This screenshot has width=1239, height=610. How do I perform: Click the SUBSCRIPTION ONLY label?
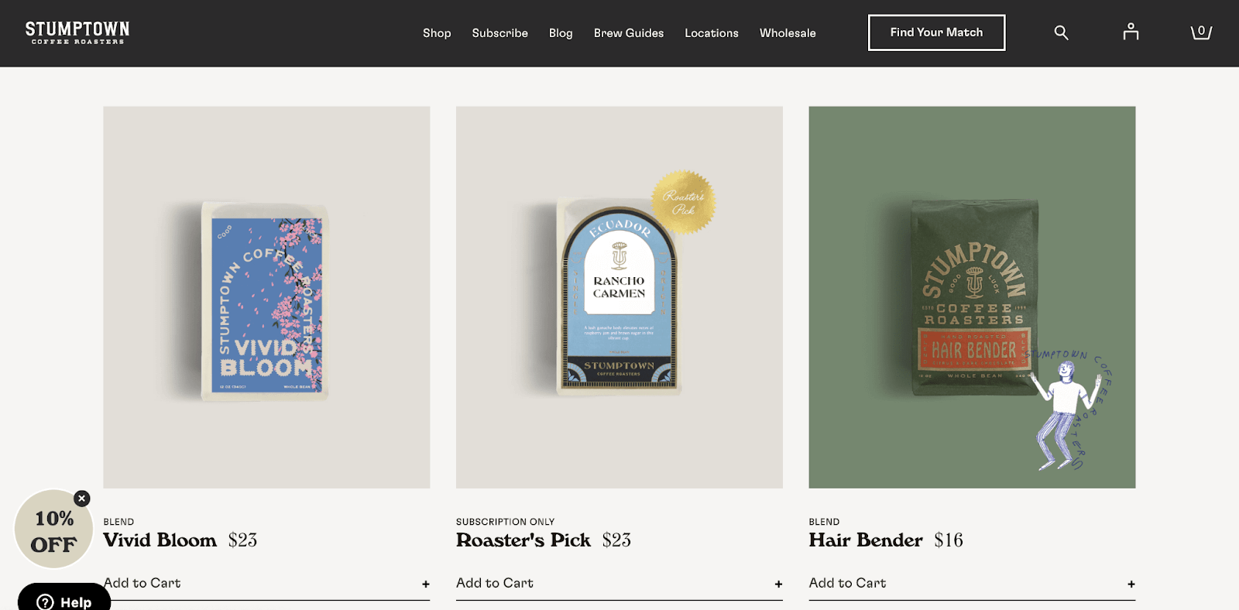pyautogui.click(x=505, y=522)
